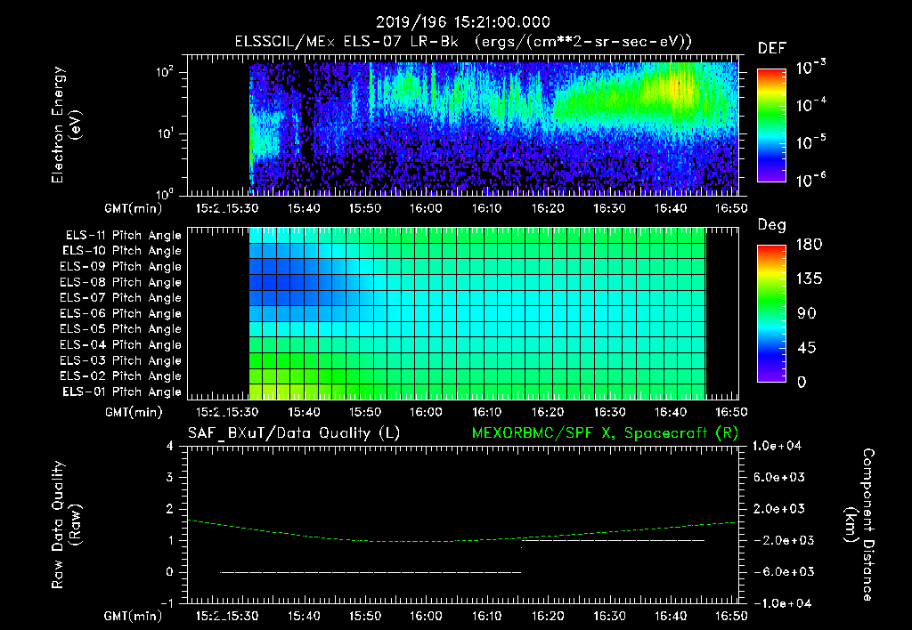
Task: Click the GMT(min) label under the bottom plot
Action: (x=134, y=616)
